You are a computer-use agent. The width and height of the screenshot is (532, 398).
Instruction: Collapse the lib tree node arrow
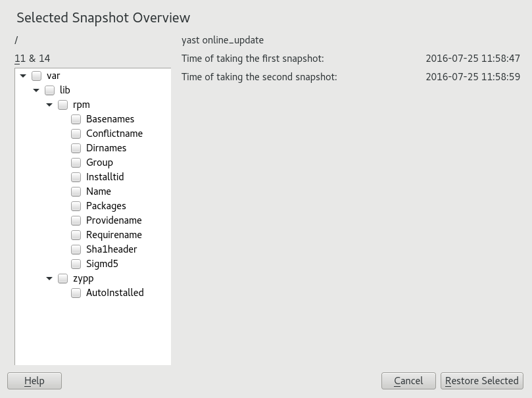(36, 90)
